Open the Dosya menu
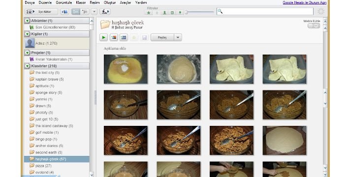 (30, 2)
